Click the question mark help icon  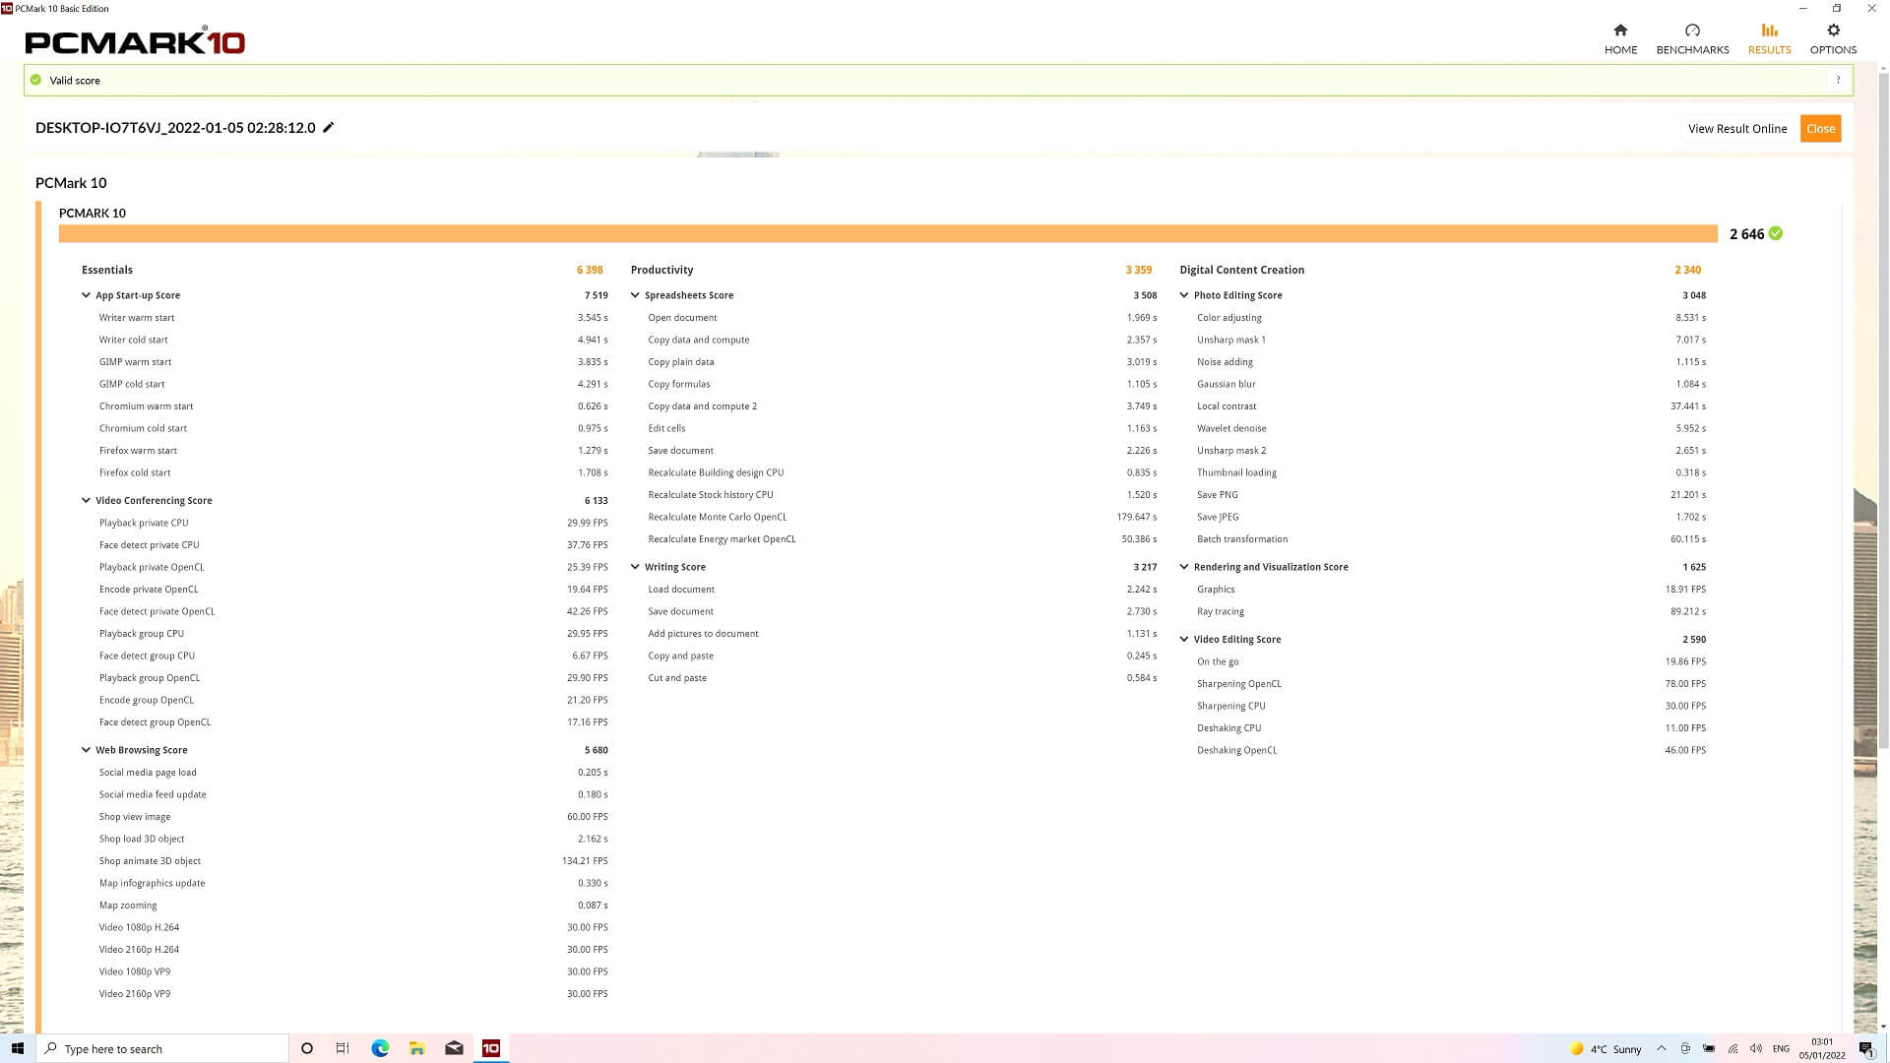tap(1838, 80)
